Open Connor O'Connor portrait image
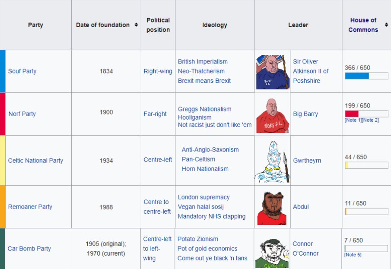Viewport: 391px width, 269px height. pos(272,253)
